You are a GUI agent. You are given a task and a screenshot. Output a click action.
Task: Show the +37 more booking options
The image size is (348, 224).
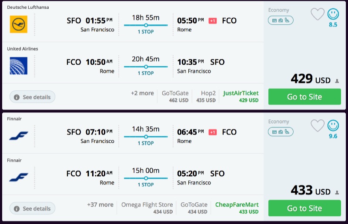100,204
